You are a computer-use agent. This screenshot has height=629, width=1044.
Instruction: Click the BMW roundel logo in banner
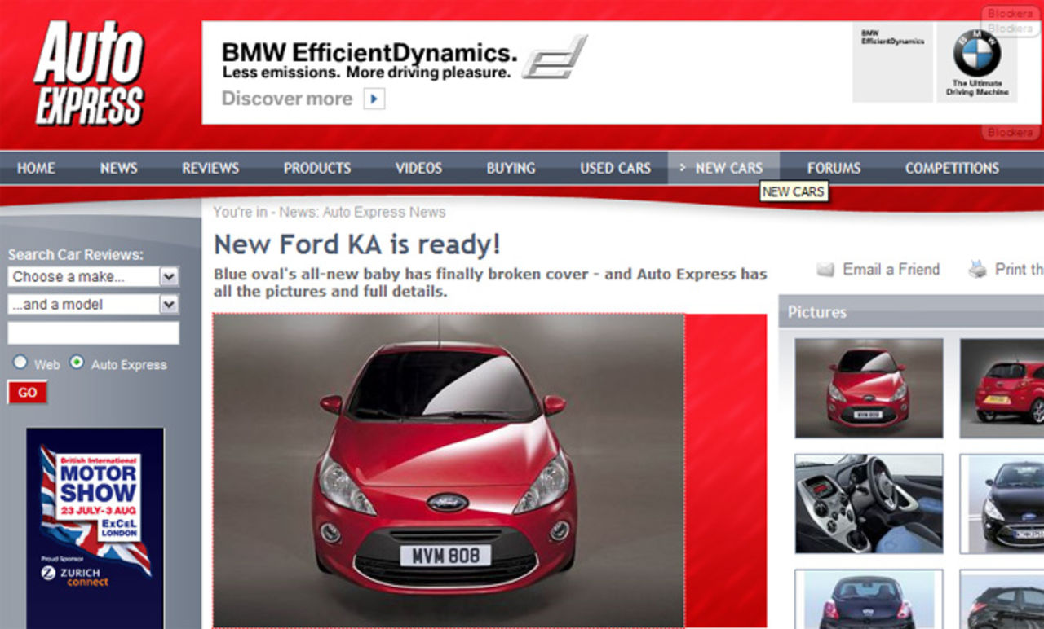coord(976,54)
